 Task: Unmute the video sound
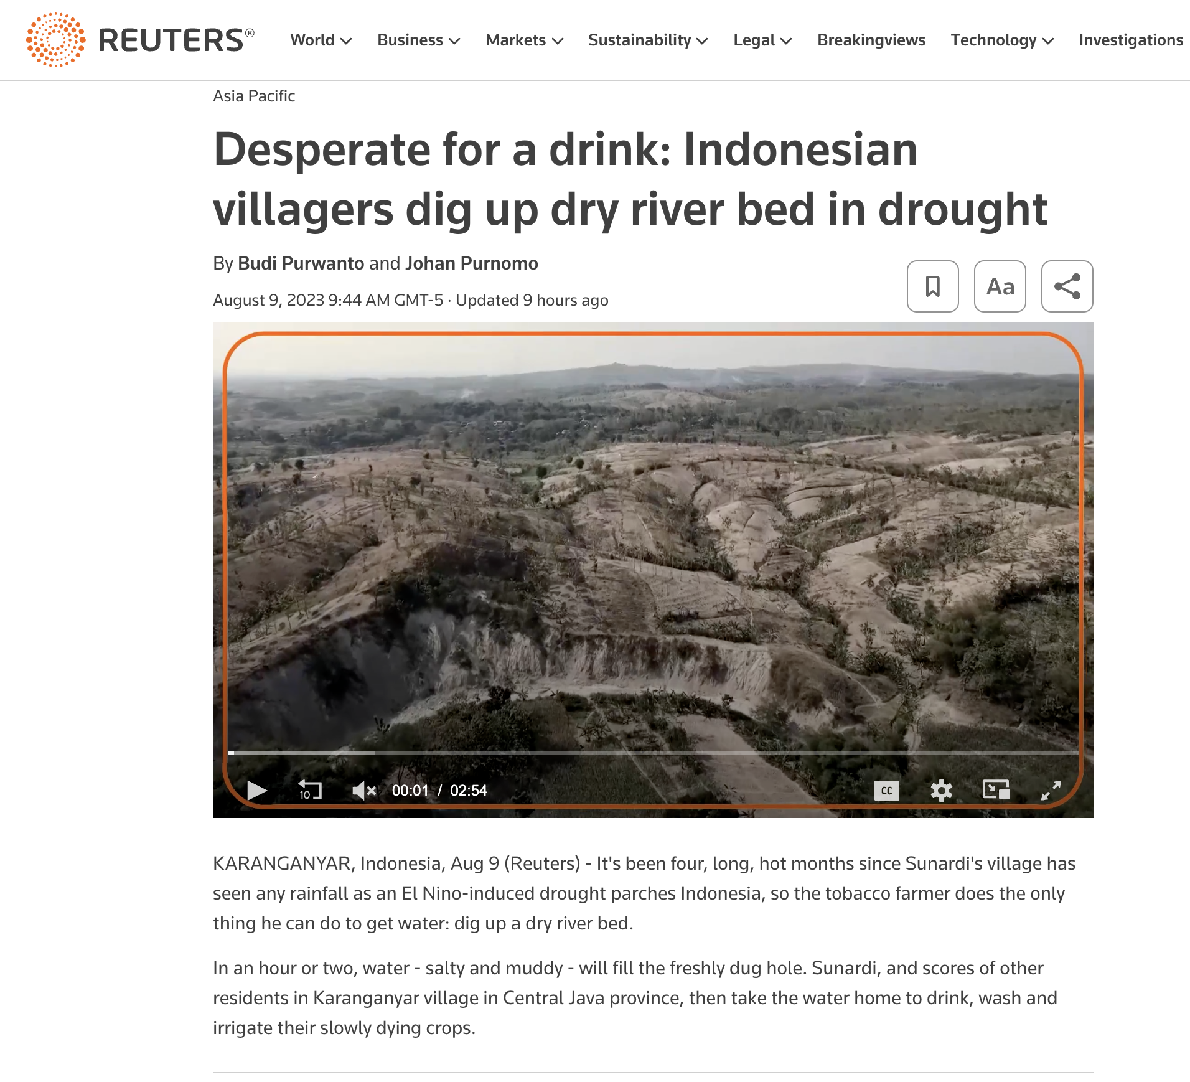pos(364,791)
